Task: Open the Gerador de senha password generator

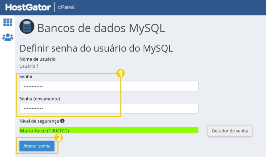Action: click(x=230, y=131)
